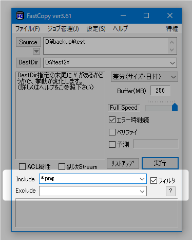Expand the Include filter dropdown

point(142,179)
